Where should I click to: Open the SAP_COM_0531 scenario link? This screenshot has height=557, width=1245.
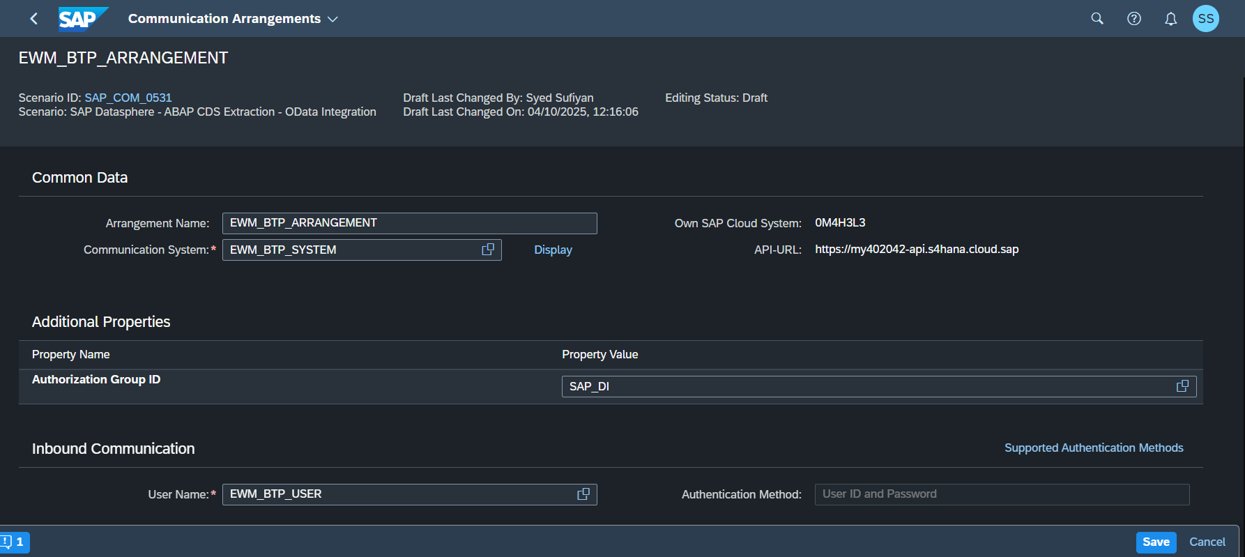click(128, 98)
